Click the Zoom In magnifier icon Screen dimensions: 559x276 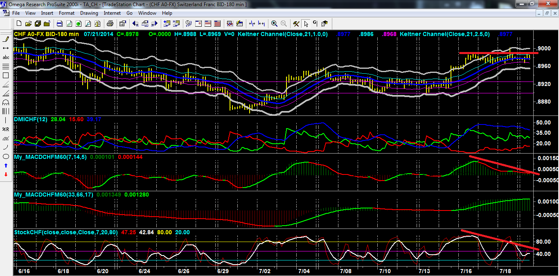[274, 23]
